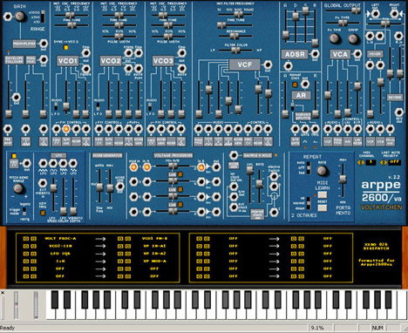Toggle the LFO Key Trig button
Screen dimensions: 408x333
[x=43, y=213]
